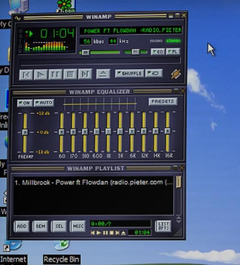Stop playback with the main Stop button
The image size is (240, 265).
(x=70, y=74)
